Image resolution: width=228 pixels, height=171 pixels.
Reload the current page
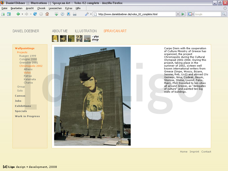35,14
